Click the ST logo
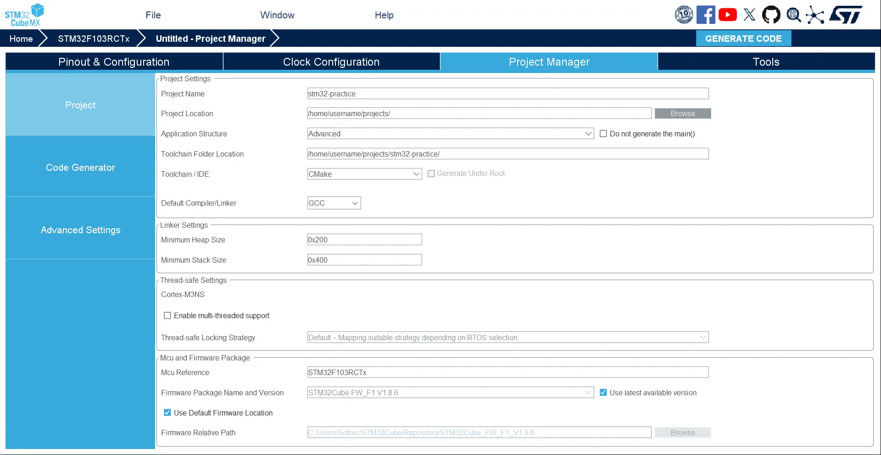The width and height of the screenshot is (881, 455). tap(846, 14)
